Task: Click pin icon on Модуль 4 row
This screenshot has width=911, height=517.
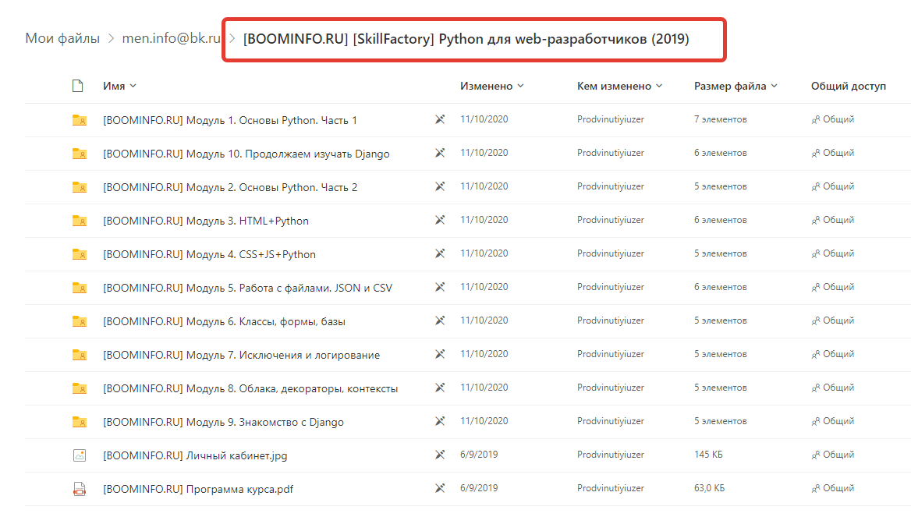Action: pos(440,253)
